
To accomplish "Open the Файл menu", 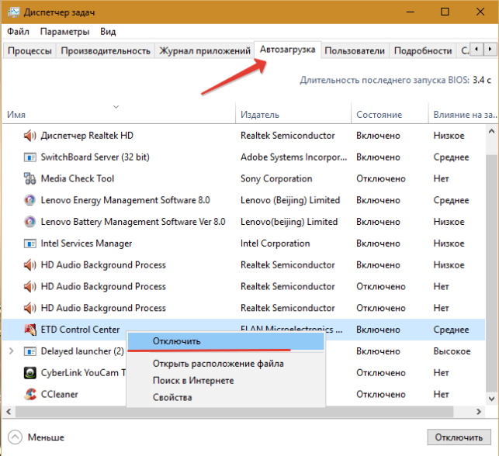I will point(18,32).
